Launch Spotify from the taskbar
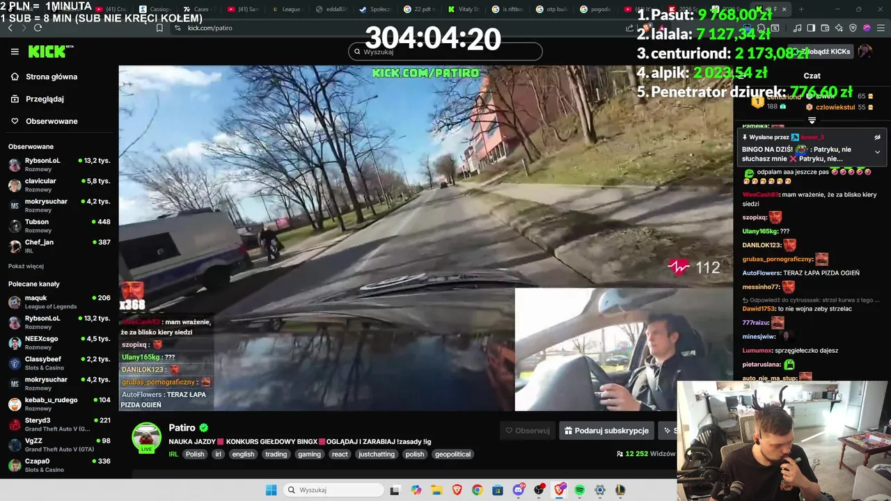This screenshot has width=891, height=501. pos(580,490)
